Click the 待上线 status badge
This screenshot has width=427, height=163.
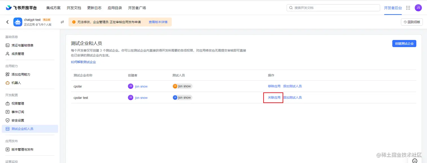point(46,20)
